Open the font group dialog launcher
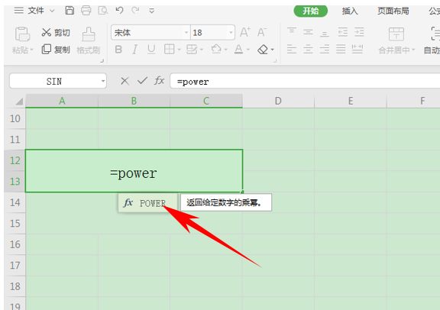 click(275, 60)
